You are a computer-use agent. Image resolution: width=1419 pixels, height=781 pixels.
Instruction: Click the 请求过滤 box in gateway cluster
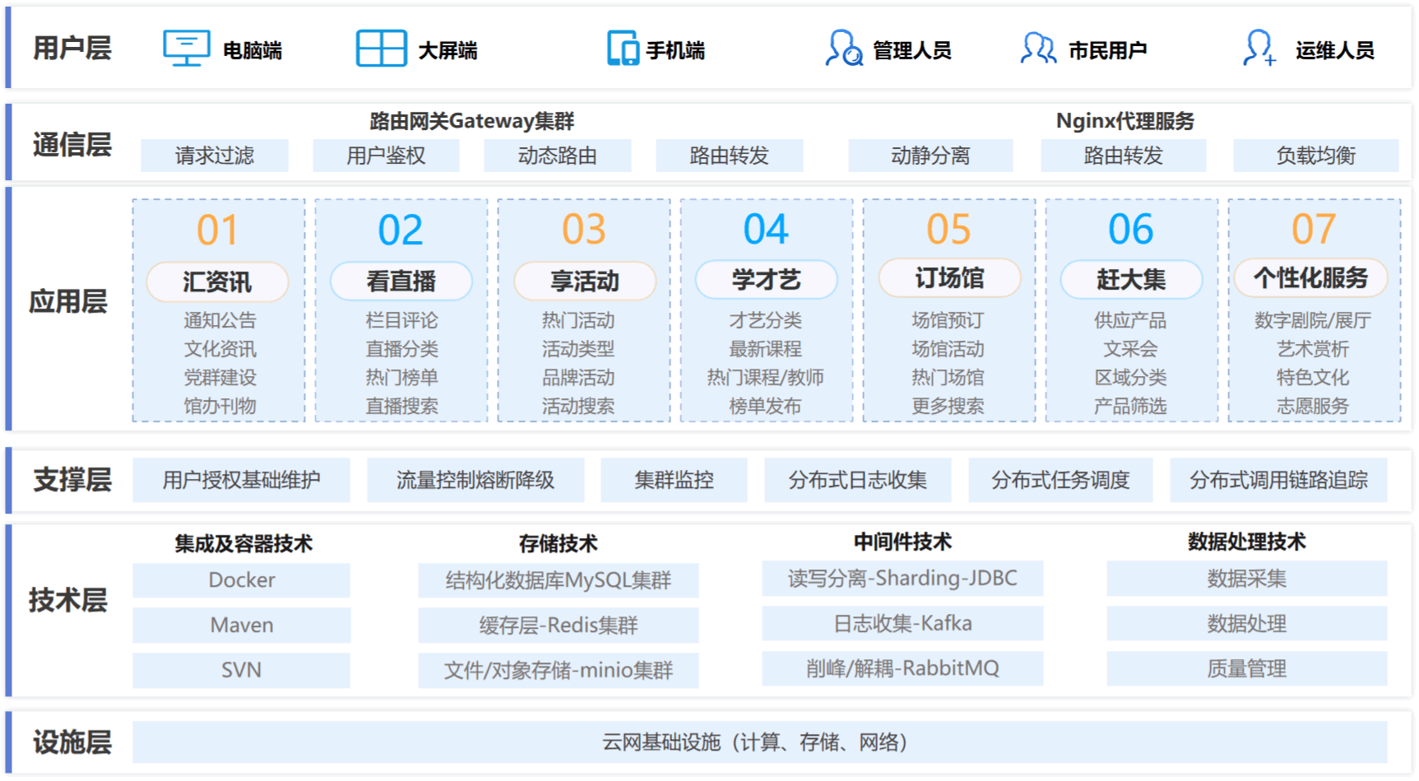pyautogui.click(x=215, y=156)
